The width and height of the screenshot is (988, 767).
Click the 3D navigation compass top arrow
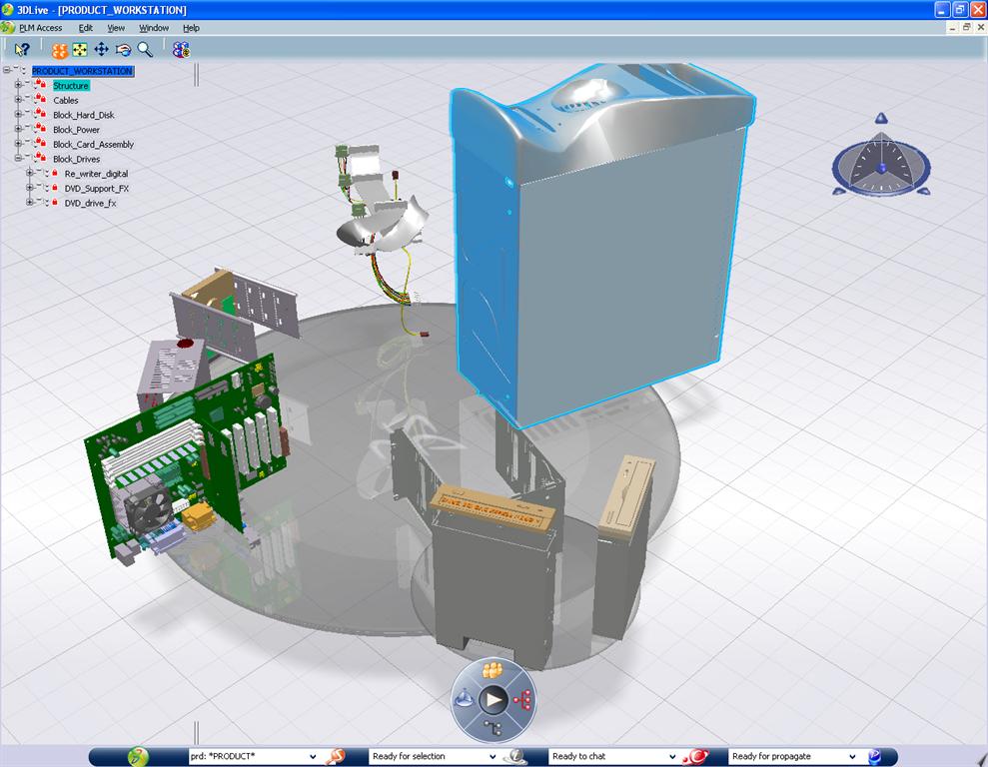[x=880, y=119]
